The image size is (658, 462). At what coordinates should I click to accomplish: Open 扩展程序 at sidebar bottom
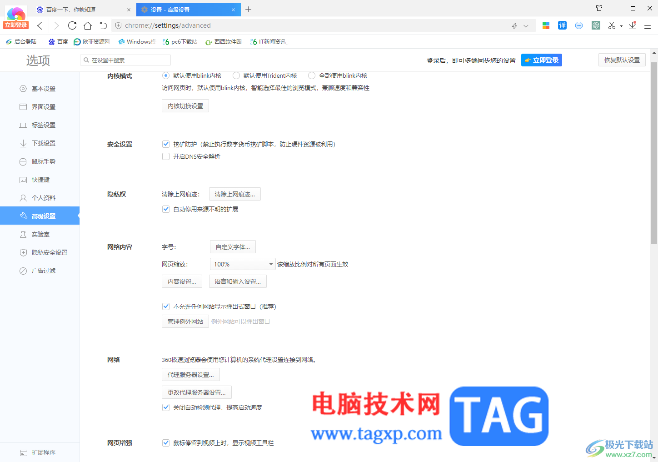click(40, 452)
